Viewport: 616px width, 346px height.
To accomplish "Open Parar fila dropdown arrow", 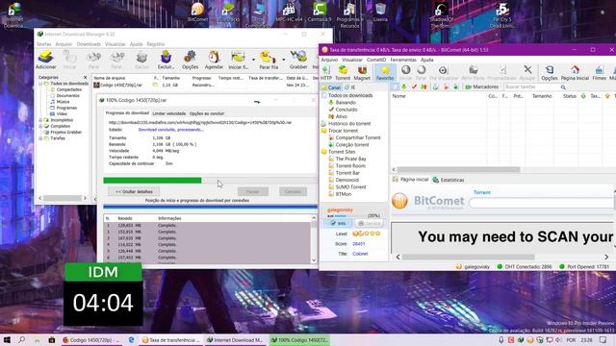I will pos(284,60).
